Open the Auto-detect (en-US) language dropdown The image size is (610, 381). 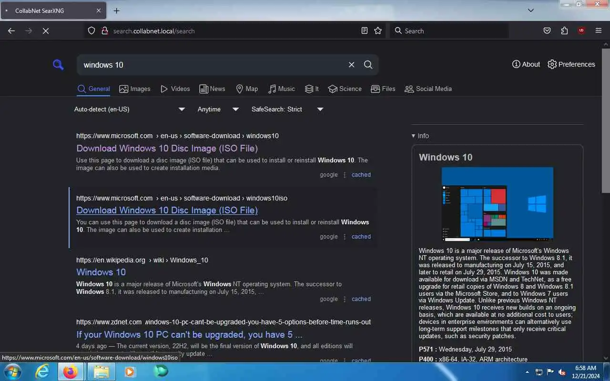tap(130, 109)
